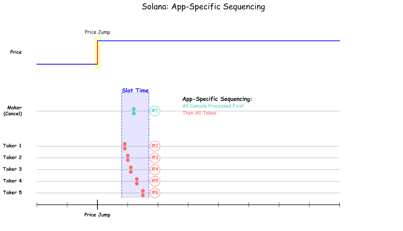Viewport: 403px width, 231px height.
Task: Click the #2 circled sequence badge
Action: [155, 146]
